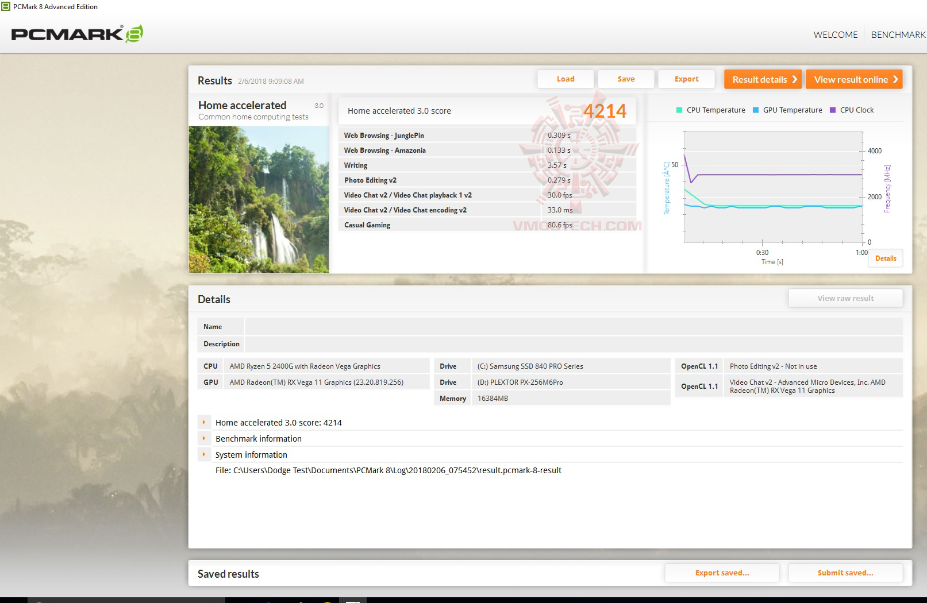Click Common home computing tests subtitle

pos(253,117)
